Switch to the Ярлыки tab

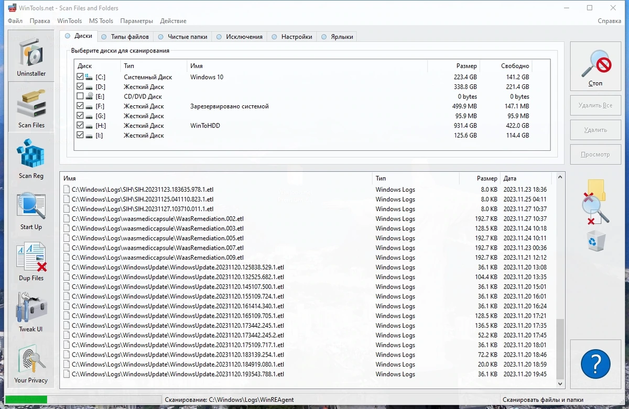pos(337,37)
